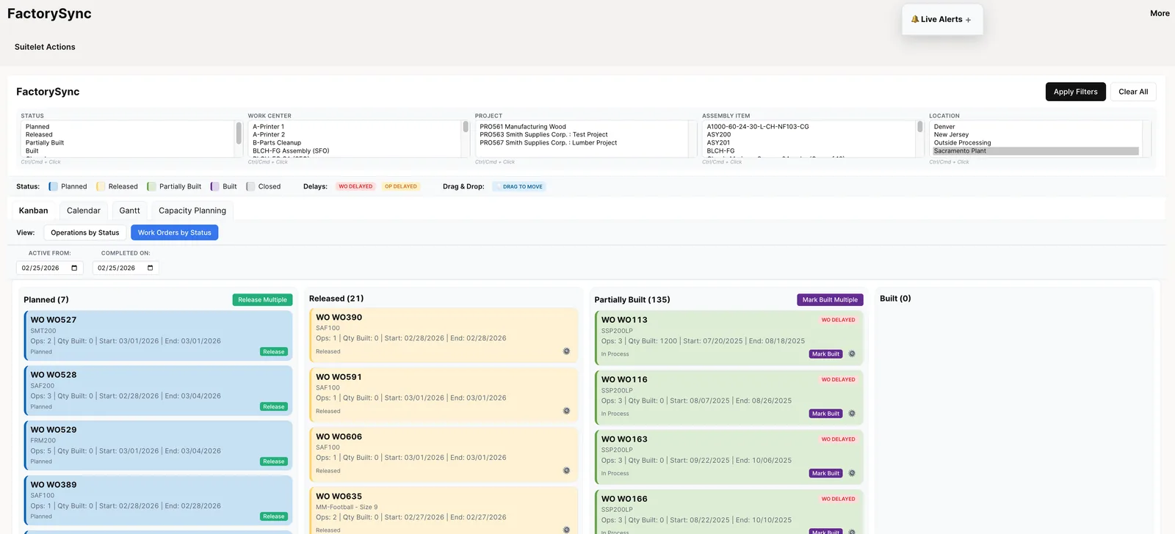
Task: Click Mark Built Multiple button
Action: (830, 299)
